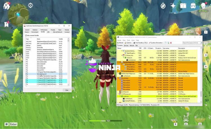211x129 pixels.
Task: Collapse the first ZFGameBrowser process node
Action: 122,65
